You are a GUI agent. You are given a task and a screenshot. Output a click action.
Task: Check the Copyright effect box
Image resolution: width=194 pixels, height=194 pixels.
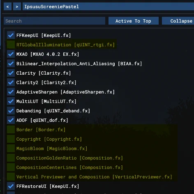(x=11, y=139)
